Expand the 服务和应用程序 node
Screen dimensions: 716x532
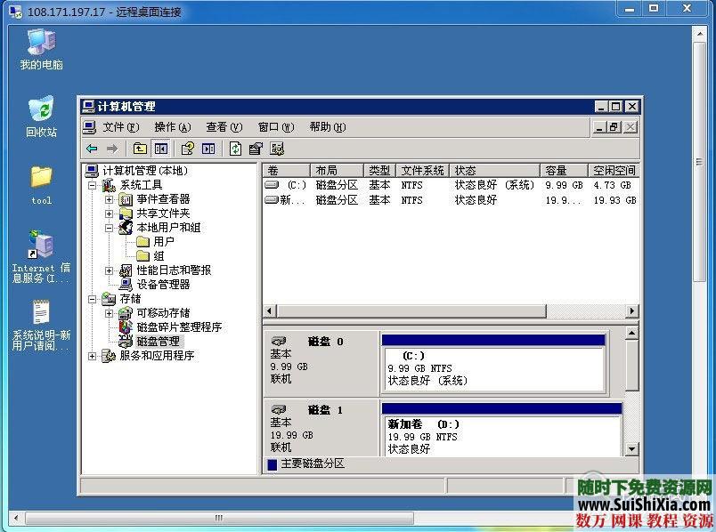pos(92,356)
